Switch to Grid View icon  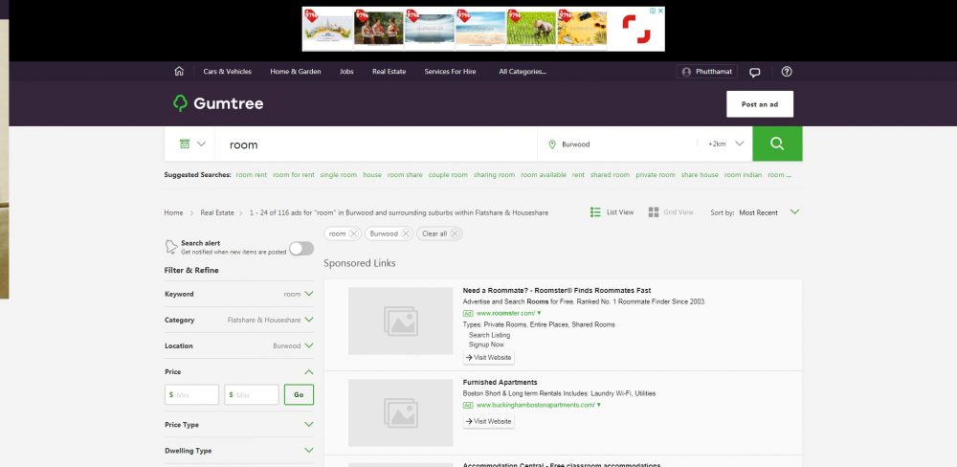pos(653,211)
